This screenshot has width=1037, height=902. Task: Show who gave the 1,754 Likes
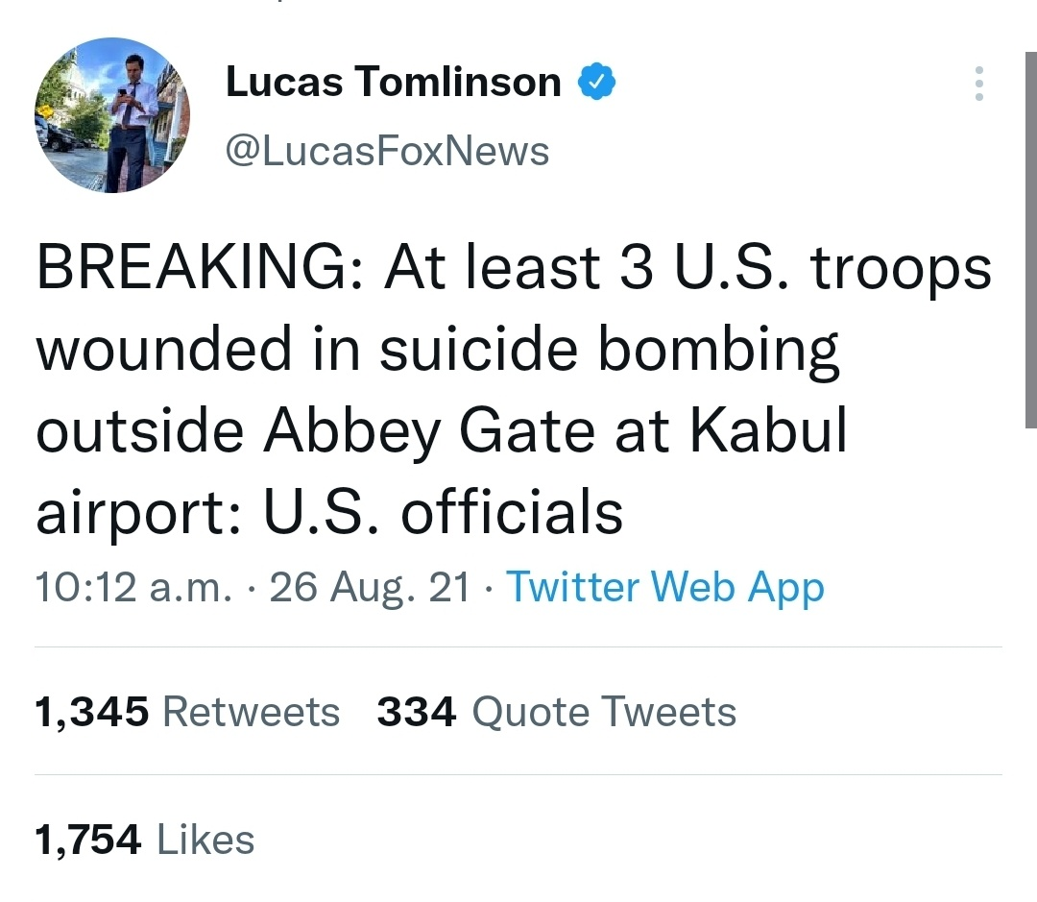145,840
